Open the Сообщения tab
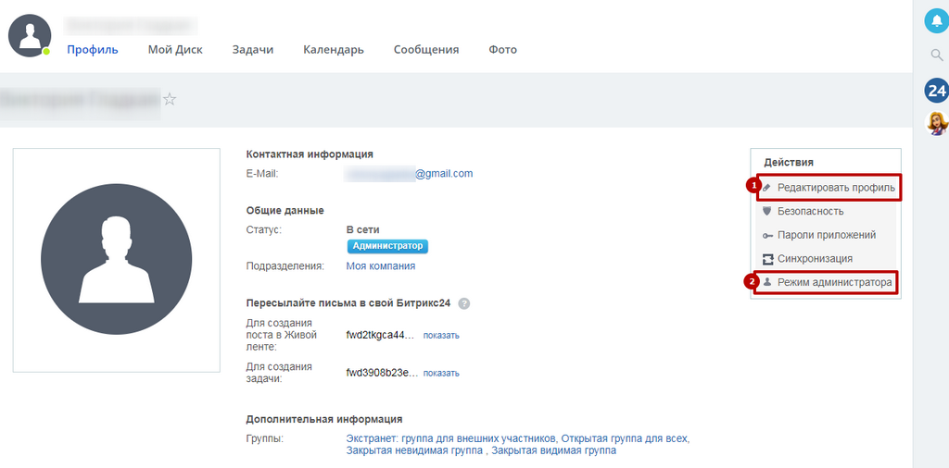The width and height of the screenshot is (949, 468). click(x=426, y=50)
